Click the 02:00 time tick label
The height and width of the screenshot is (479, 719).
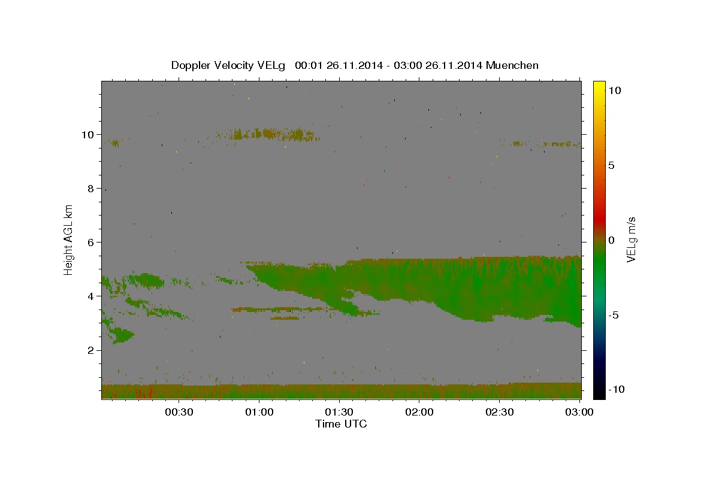pyautogui.click(x=419, y=413)
